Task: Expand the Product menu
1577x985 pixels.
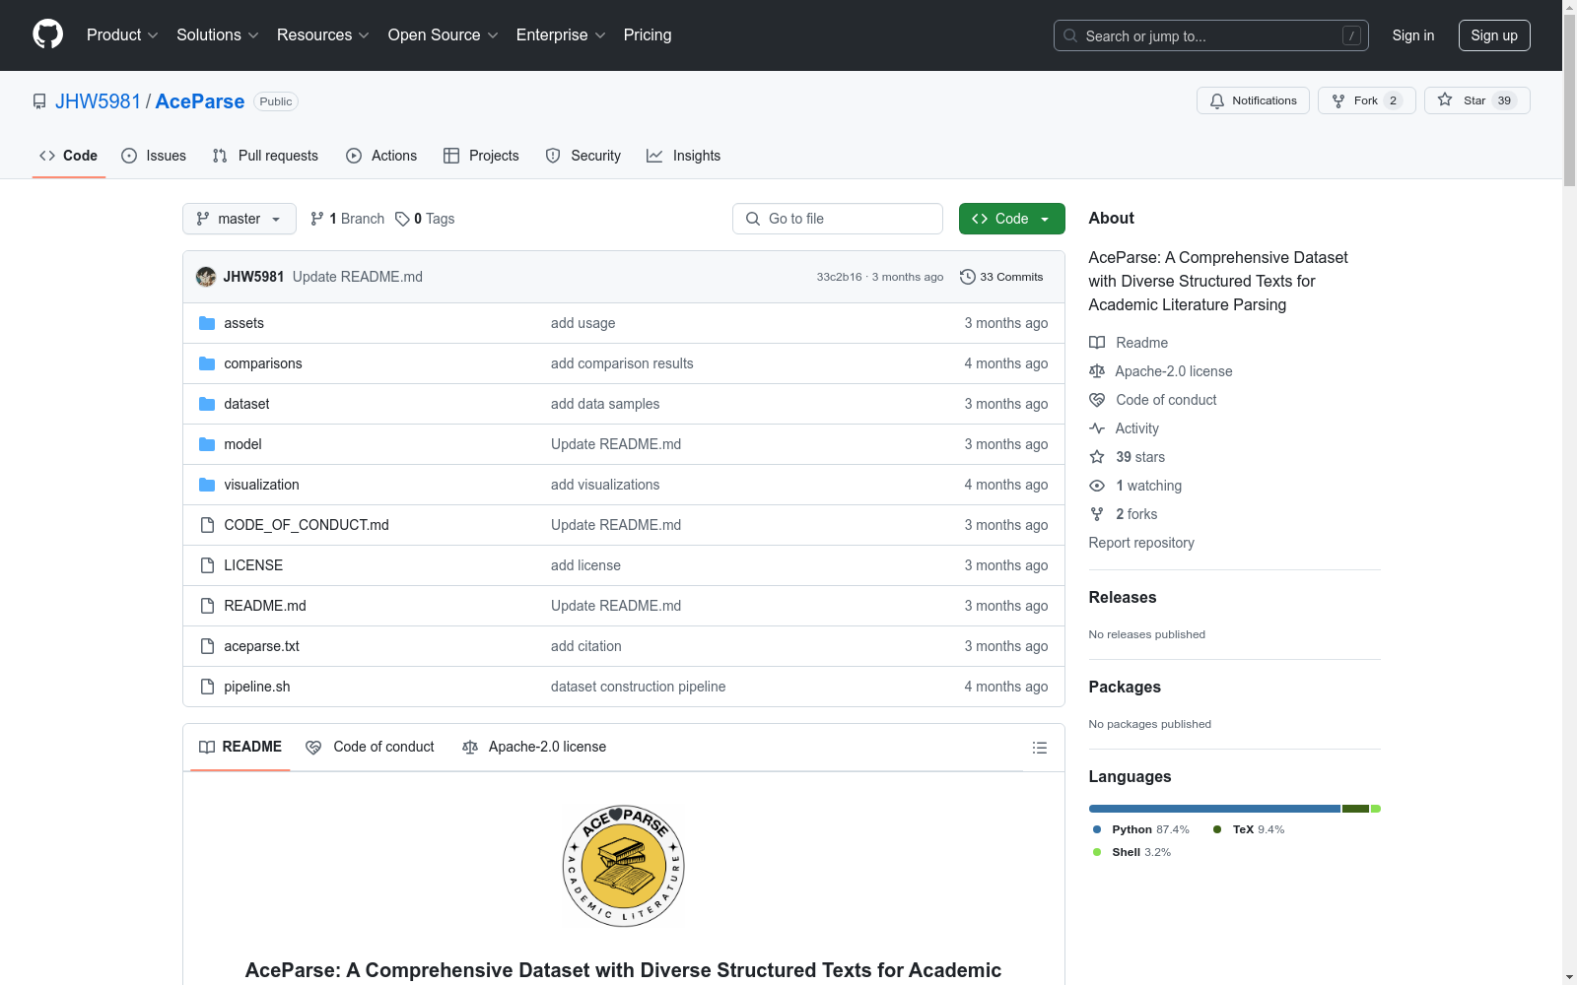Action: tap(122, 34)
